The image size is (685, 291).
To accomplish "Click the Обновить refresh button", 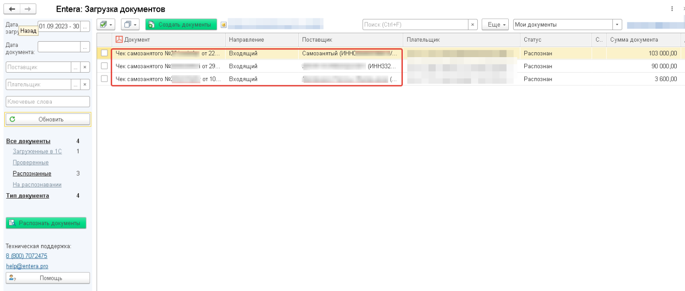I will tap(48, 119).
